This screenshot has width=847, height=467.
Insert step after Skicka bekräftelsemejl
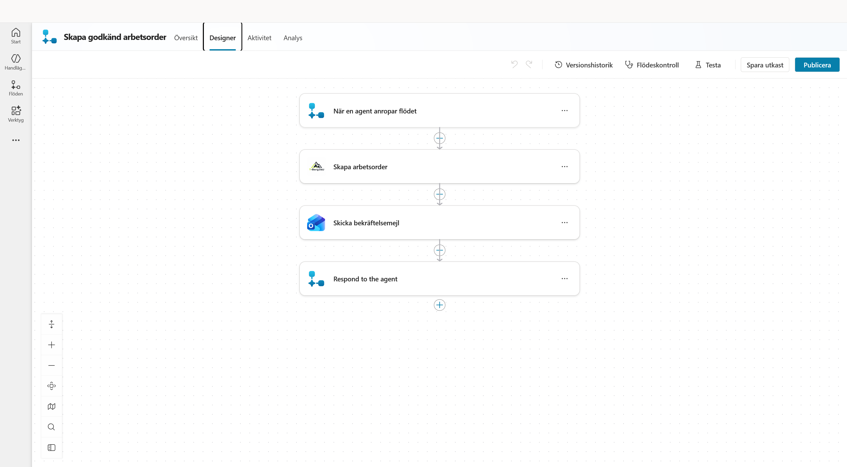440,250
